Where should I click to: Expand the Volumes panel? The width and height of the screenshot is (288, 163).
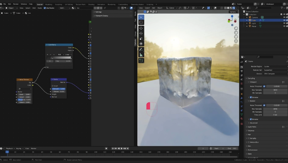(x=266, y=131)
